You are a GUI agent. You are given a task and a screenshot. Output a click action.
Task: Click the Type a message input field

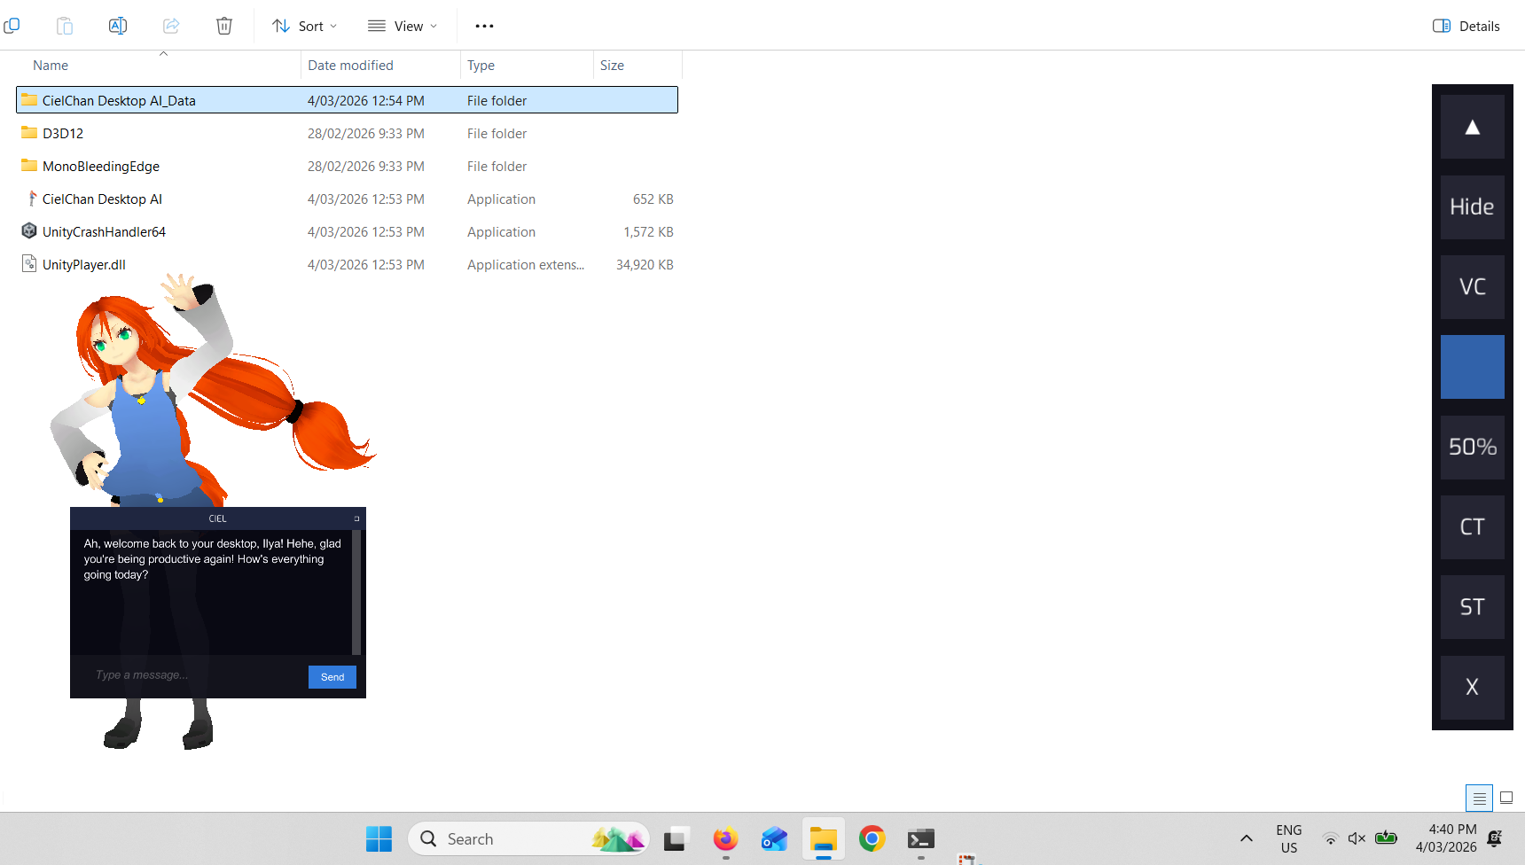coord(195,675)
